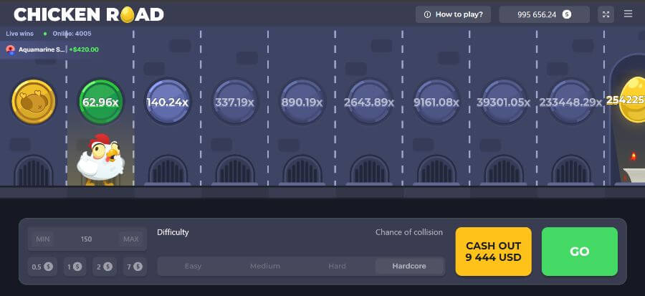The width and height of the screenshot is (645, 296).
Task: Choose the 0.5 dollar quick bet
Action: [x=42, y=267]
